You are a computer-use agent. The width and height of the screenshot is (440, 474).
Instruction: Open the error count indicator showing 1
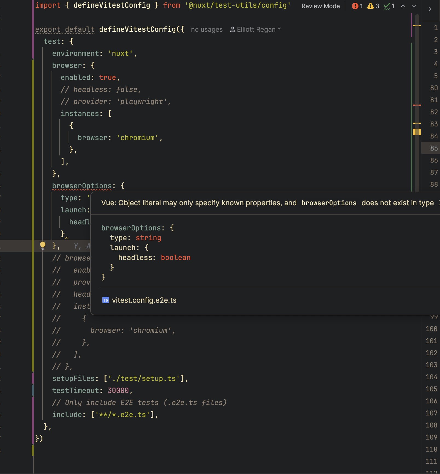click(357, 6)
